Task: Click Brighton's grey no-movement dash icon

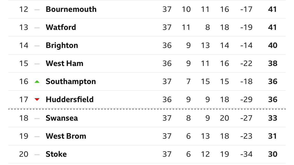Action: (37, 46)
